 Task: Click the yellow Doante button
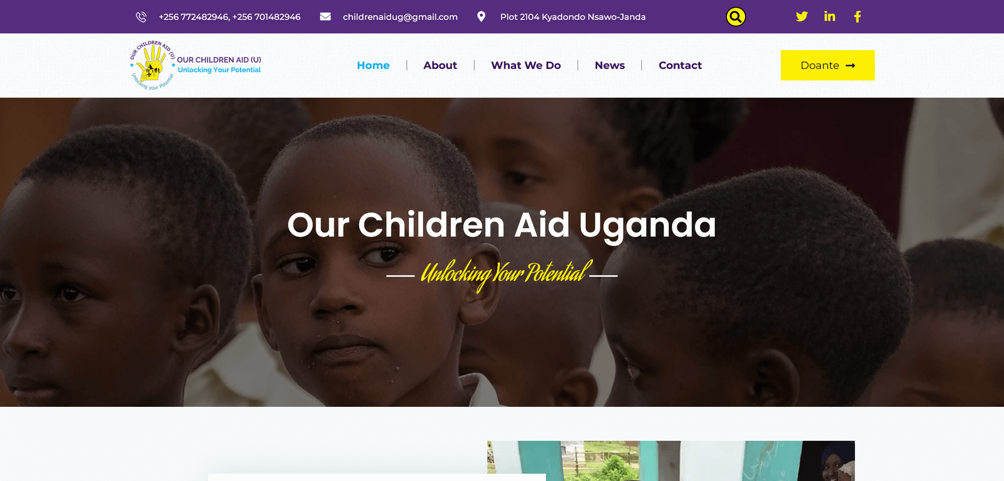pos(828,65)
